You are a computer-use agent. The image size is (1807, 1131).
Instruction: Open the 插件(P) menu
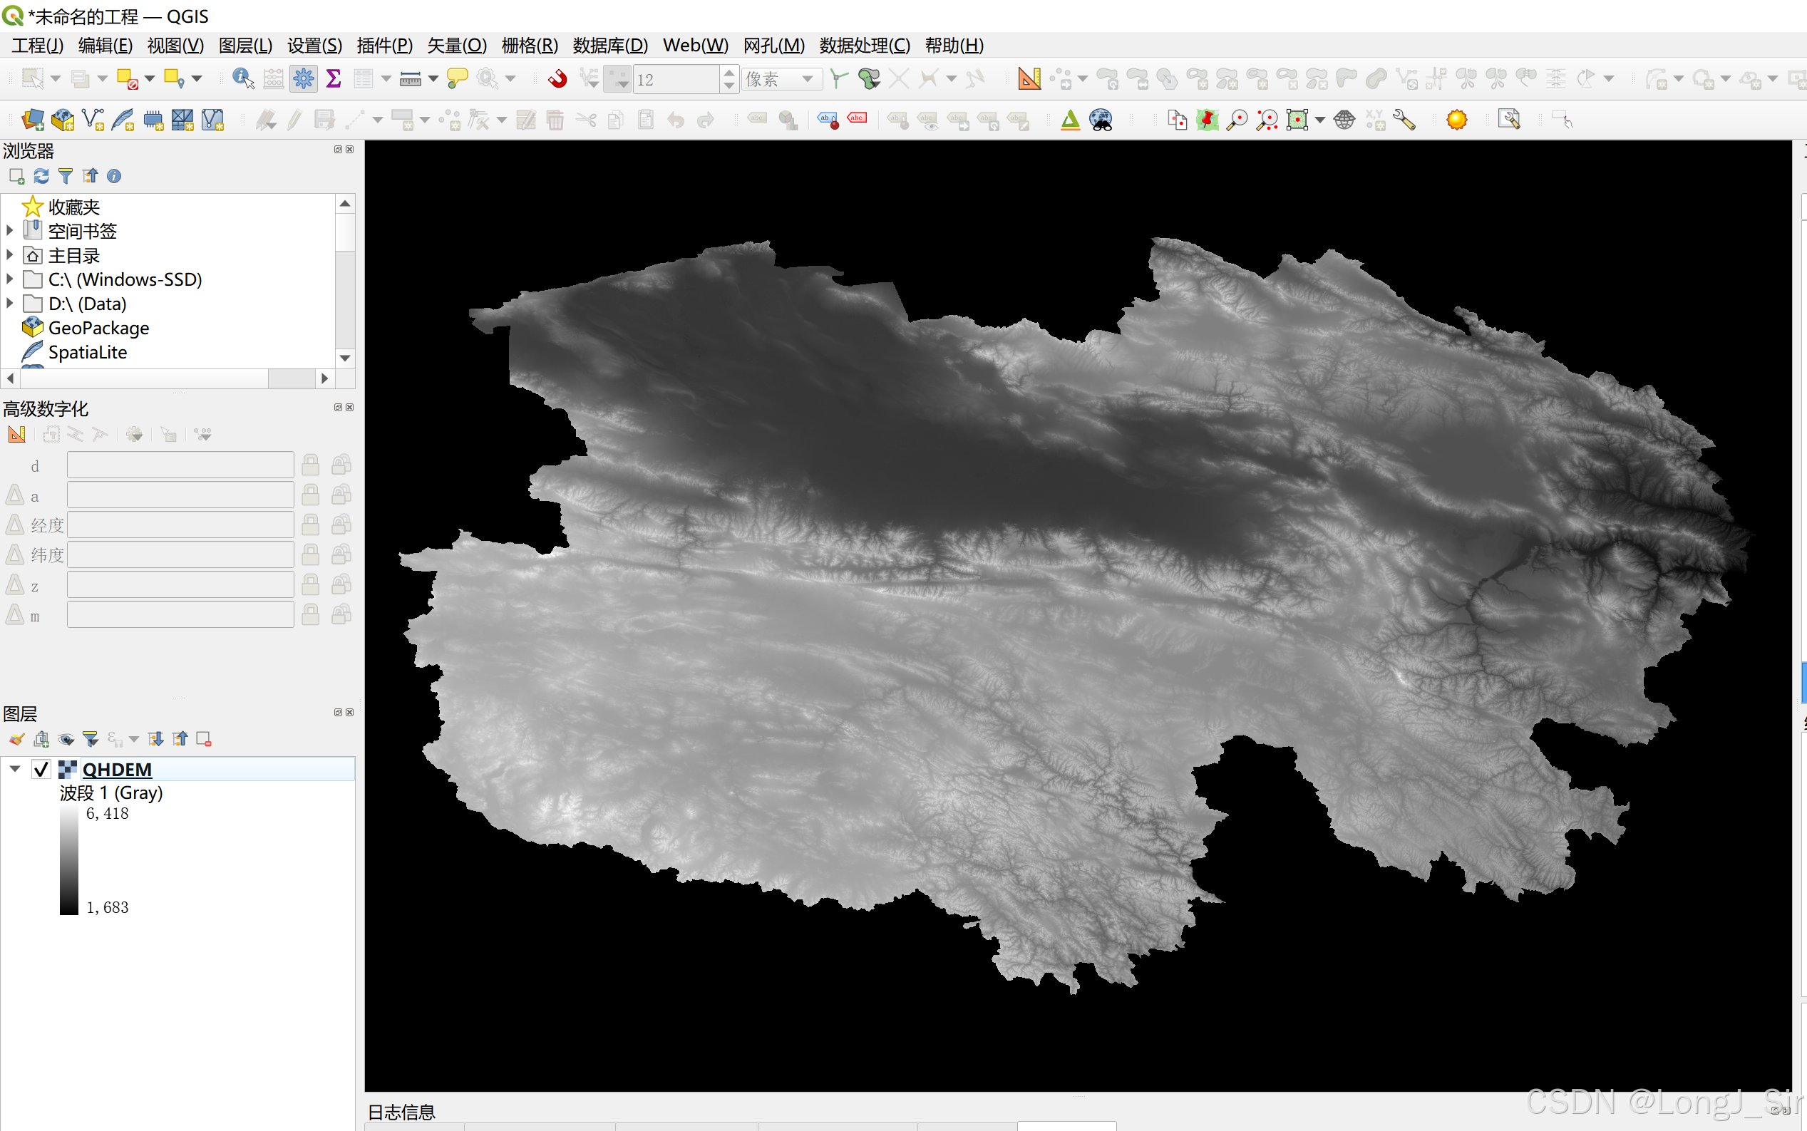click(383, 46)
